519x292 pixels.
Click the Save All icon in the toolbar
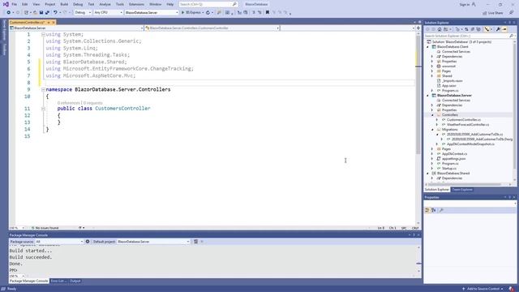[47, 13]
